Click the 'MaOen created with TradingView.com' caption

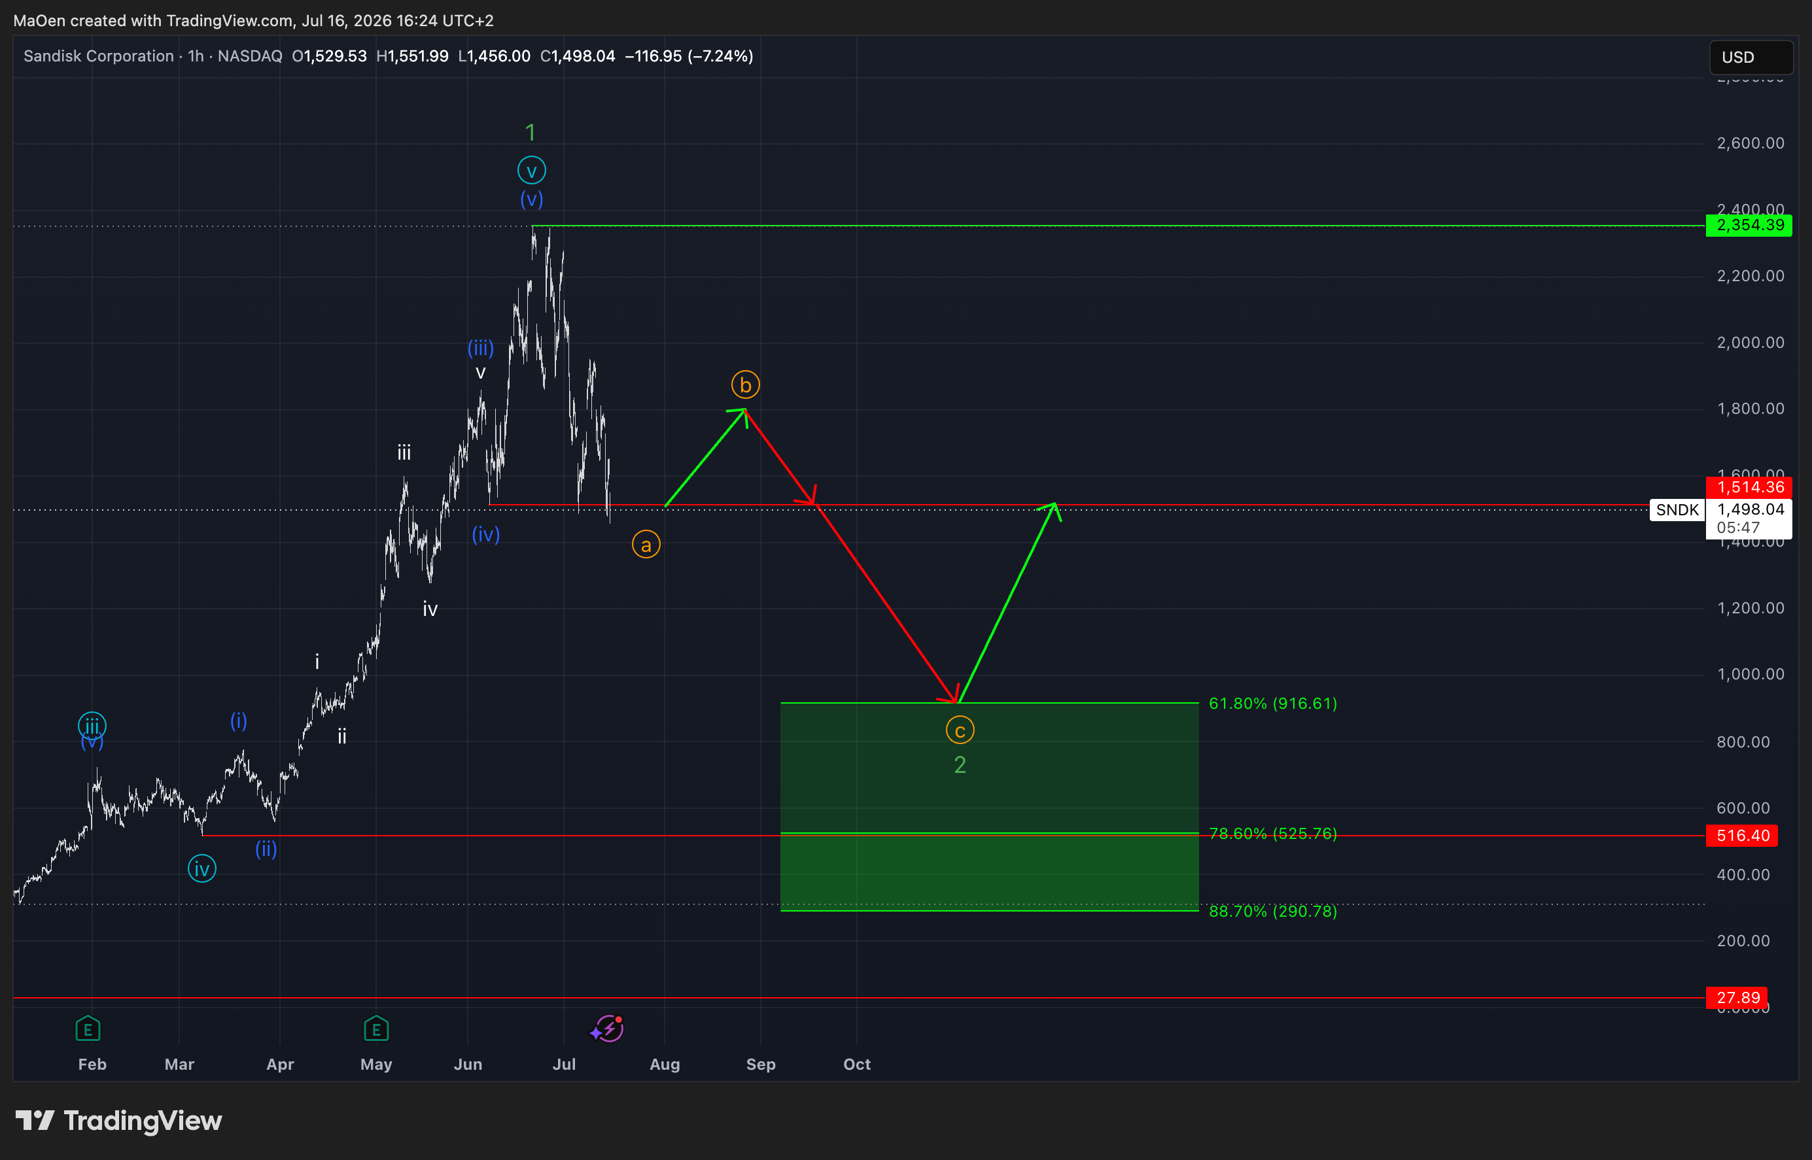click(154, 20)
